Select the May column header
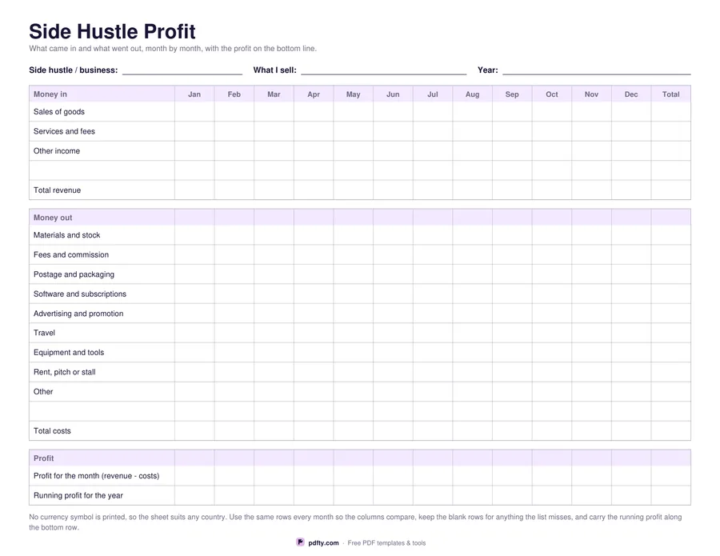The image size is (720, 556). (x=353, y=94)
